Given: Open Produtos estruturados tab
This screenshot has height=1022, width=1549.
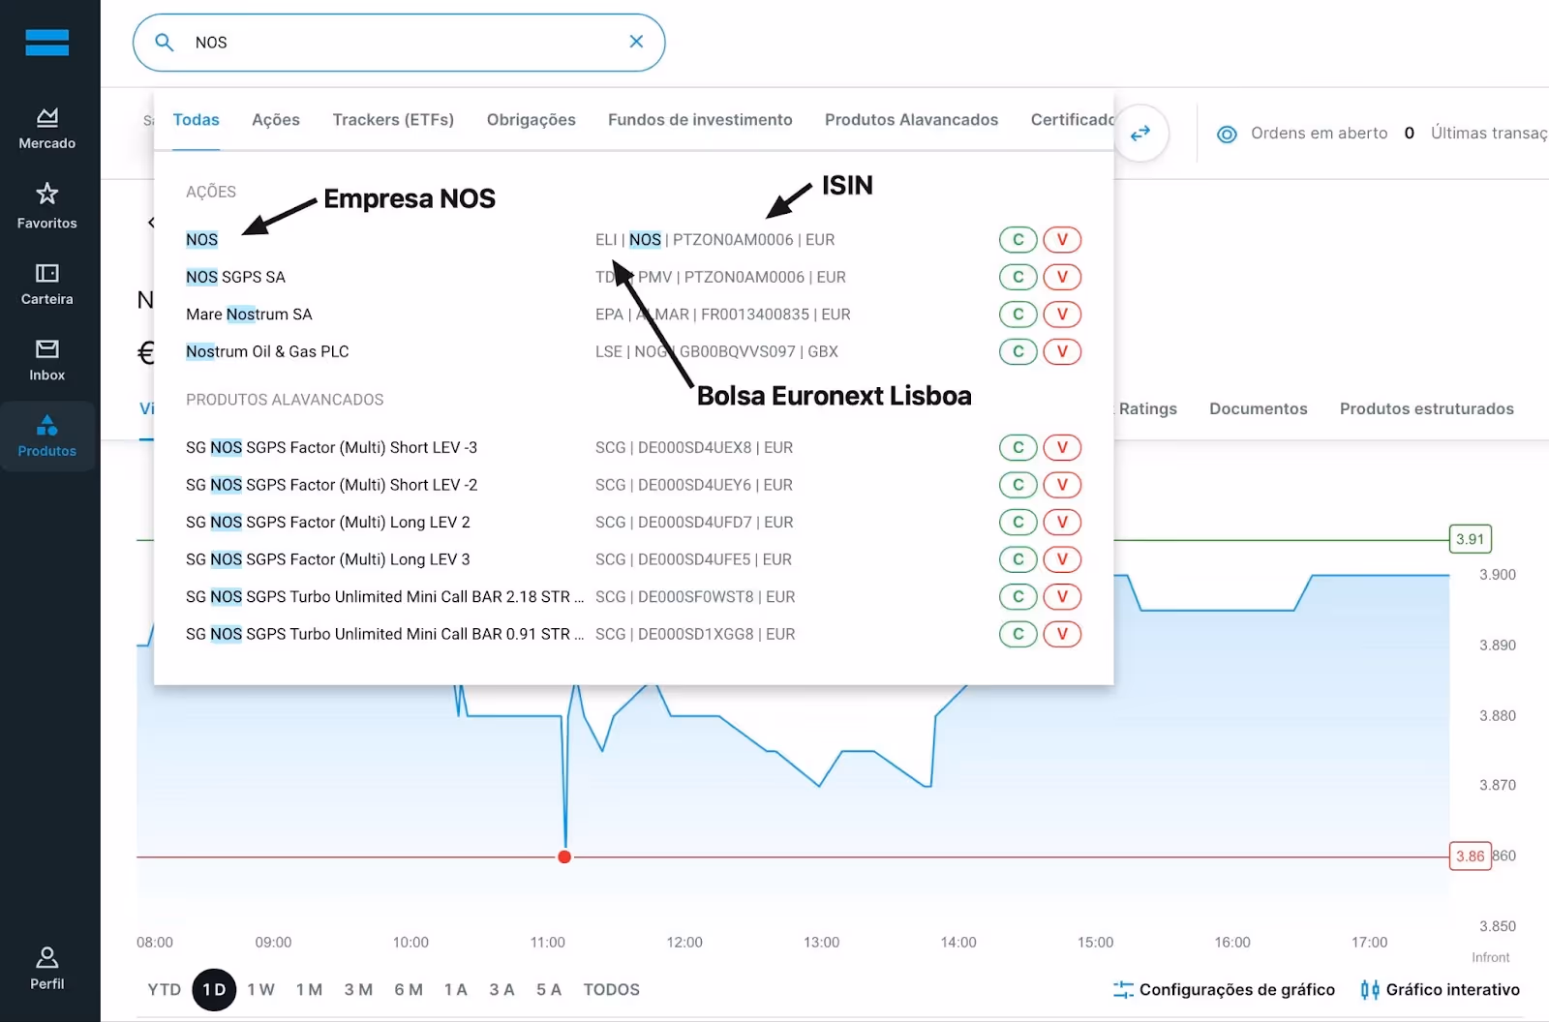Looking at the screenshot, I should point(1426,408).
